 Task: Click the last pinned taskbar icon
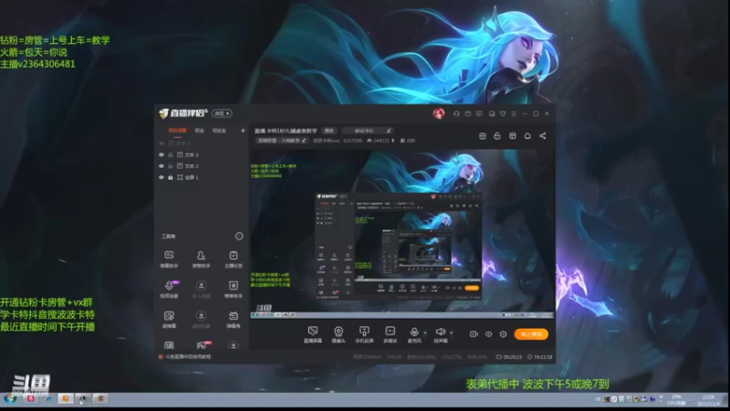(x=100, y=398)
